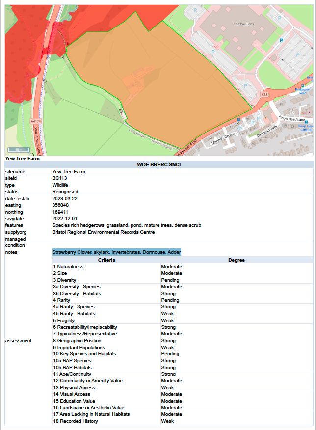Select 12 Community or Amenity Value criterion
Viewport: 316px width, 430px height.
88,381
